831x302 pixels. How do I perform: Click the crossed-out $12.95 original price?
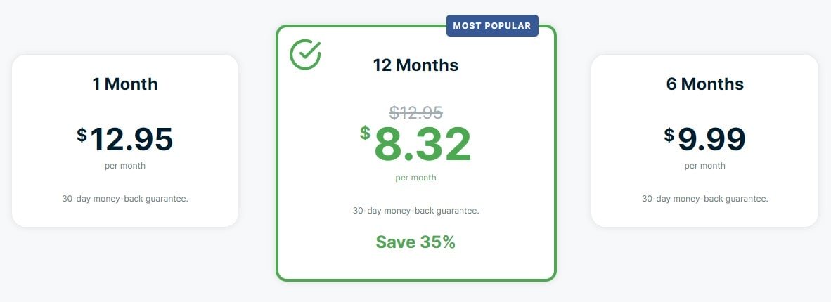pos(416,112)
